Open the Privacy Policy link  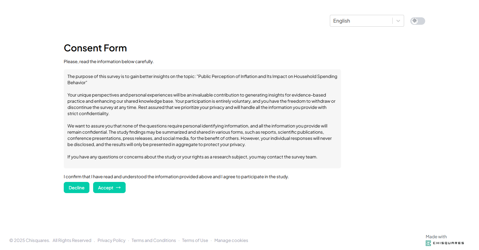coord(111,240)
